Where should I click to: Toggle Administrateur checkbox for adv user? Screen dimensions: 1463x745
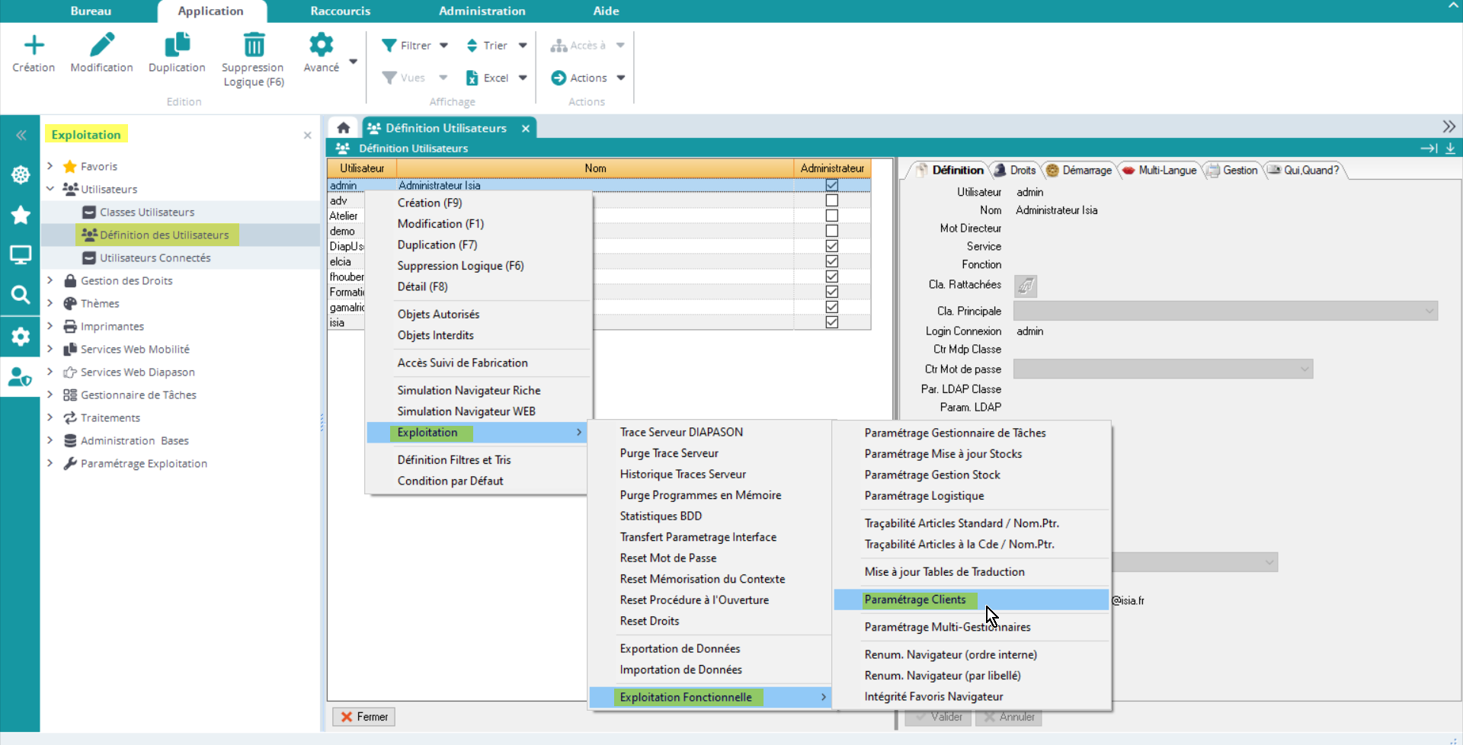tap(831, 200)
